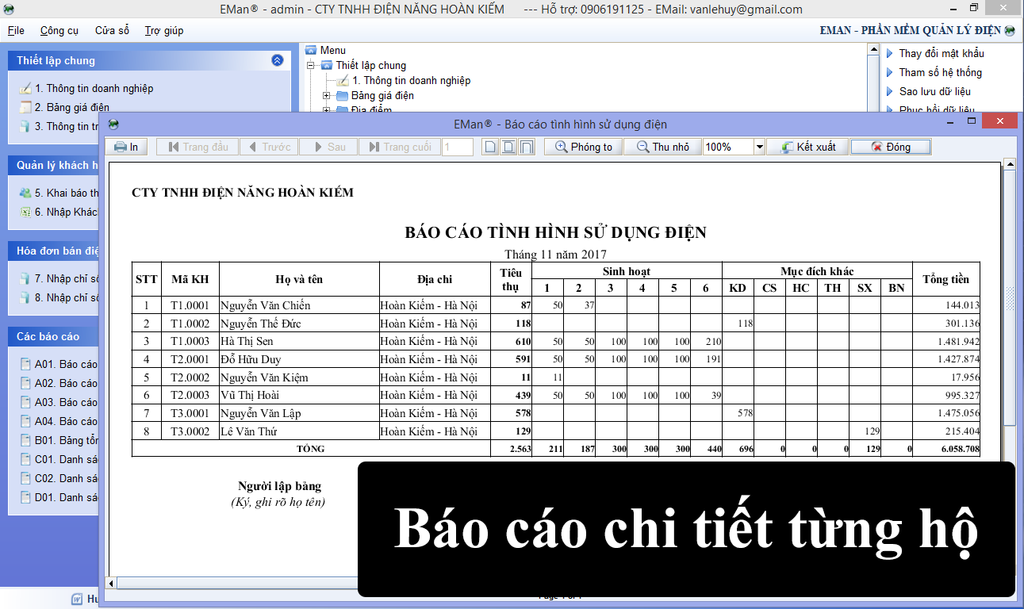Click the arrow icon beside Thay đổi mật khẩu
The height and width of the screenshot is (609, 1024).
click(890, 53)
